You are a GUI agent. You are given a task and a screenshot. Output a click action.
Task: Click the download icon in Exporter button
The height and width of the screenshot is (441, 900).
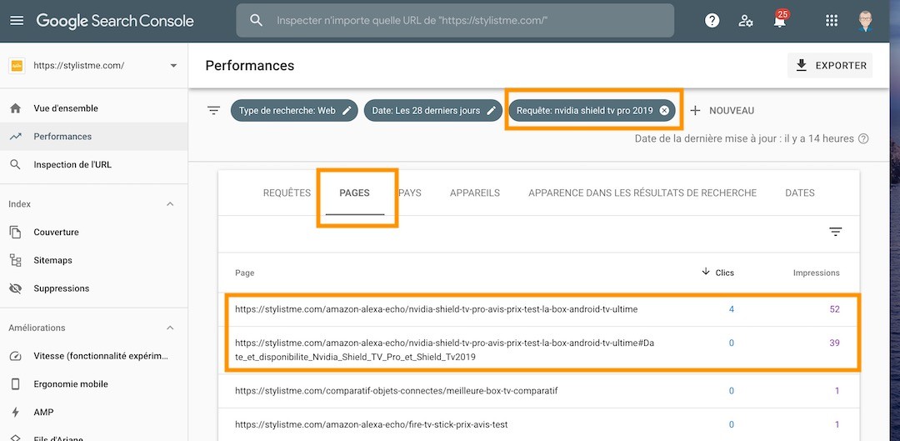pos(802,66)
